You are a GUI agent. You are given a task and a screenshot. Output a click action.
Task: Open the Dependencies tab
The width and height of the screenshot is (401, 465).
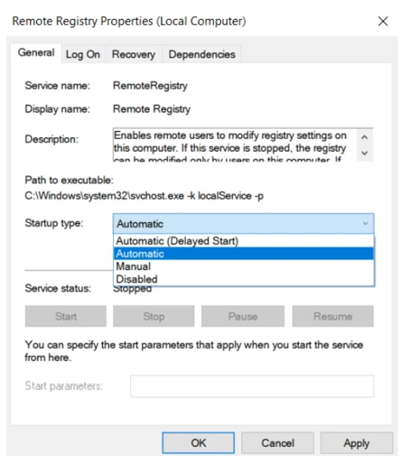201,54
